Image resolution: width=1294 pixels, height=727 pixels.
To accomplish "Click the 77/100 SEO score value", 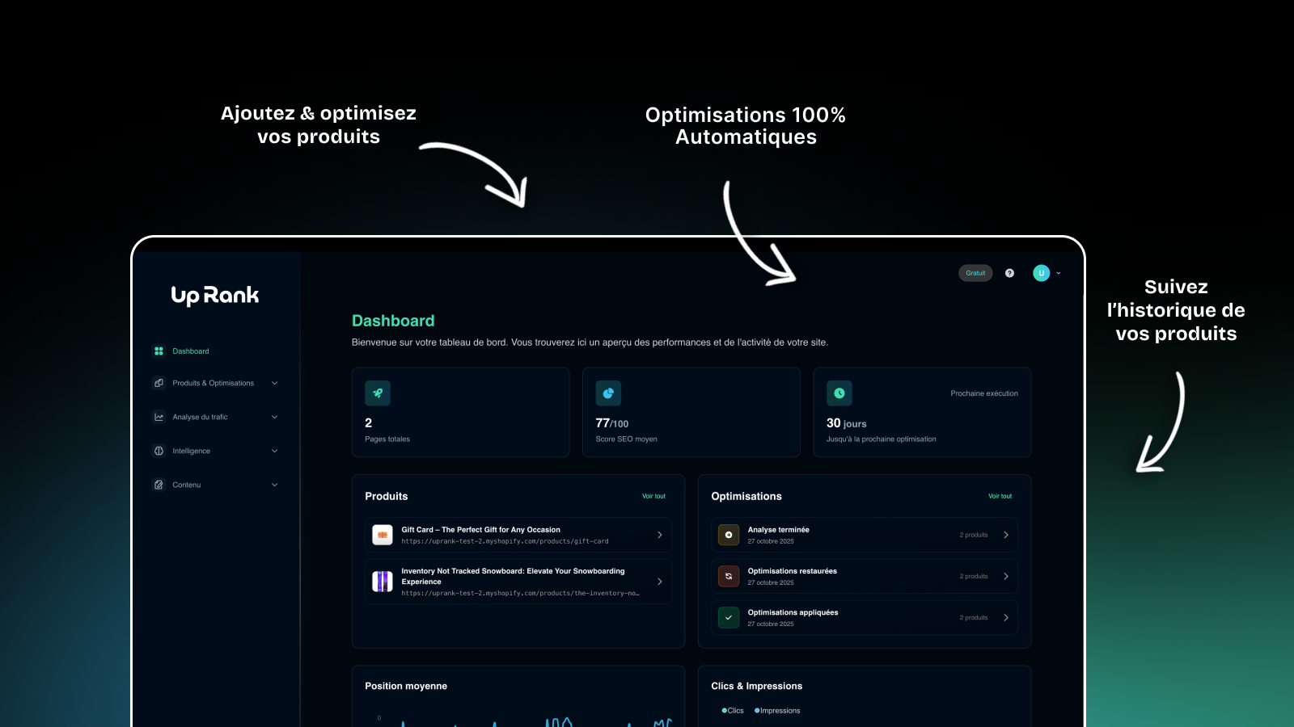I will click(612, 423).
